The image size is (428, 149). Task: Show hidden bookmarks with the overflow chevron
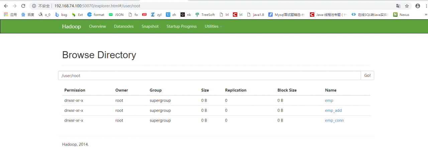pos(426,15)
